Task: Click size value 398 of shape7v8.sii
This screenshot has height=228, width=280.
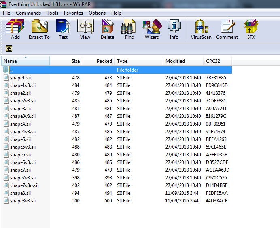Action: tap(76, 178)
